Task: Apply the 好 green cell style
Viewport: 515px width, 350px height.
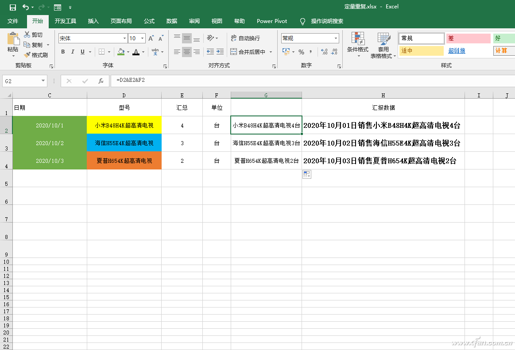Action: 504,38
